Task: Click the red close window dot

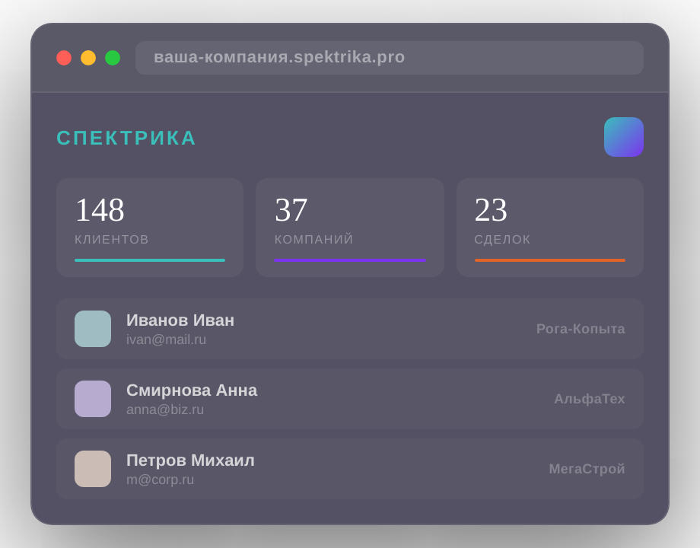Action: point(64,58)
